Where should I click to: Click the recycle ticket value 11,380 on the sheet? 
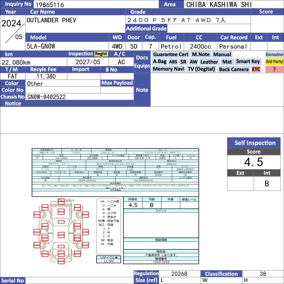(x=109, y=261)
